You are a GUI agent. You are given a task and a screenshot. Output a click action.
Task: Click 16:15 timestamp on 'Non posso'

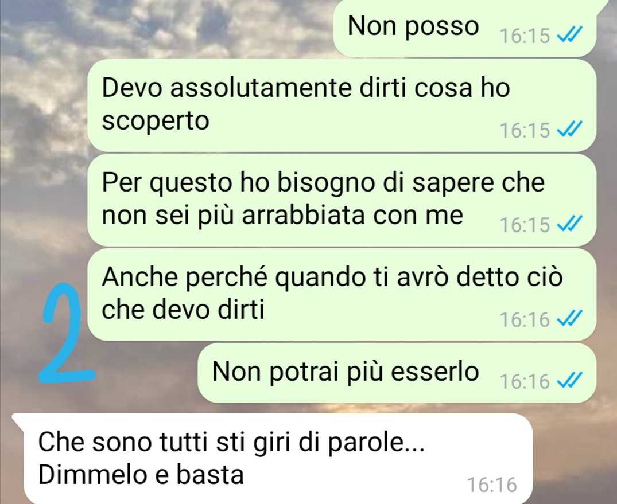(525, 36)
